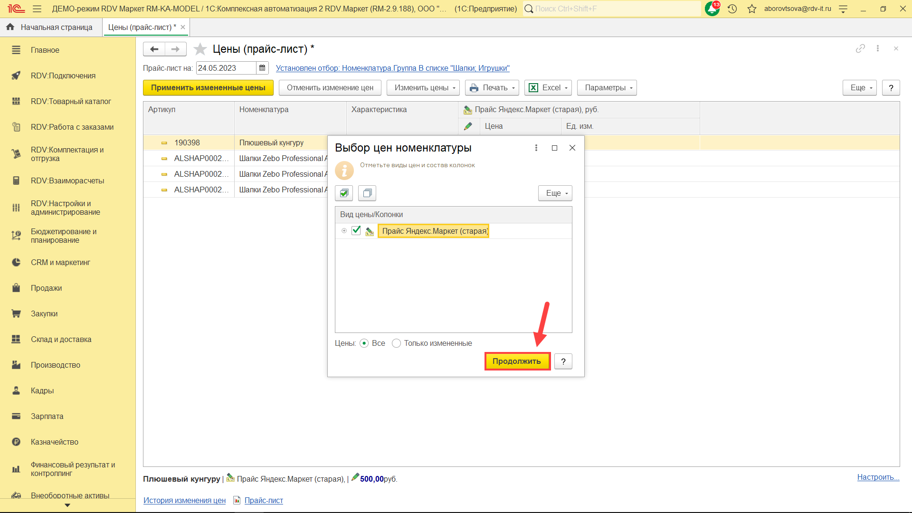The height and width of the screenshot is (513, 912).
Task: Click the get-link chain icon
Action: (860, 48)
